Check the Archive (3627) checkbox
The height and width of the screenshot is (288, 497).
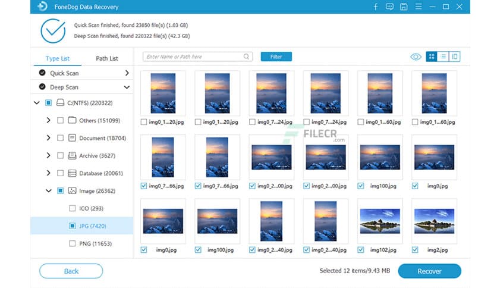(x=60, y=155)
